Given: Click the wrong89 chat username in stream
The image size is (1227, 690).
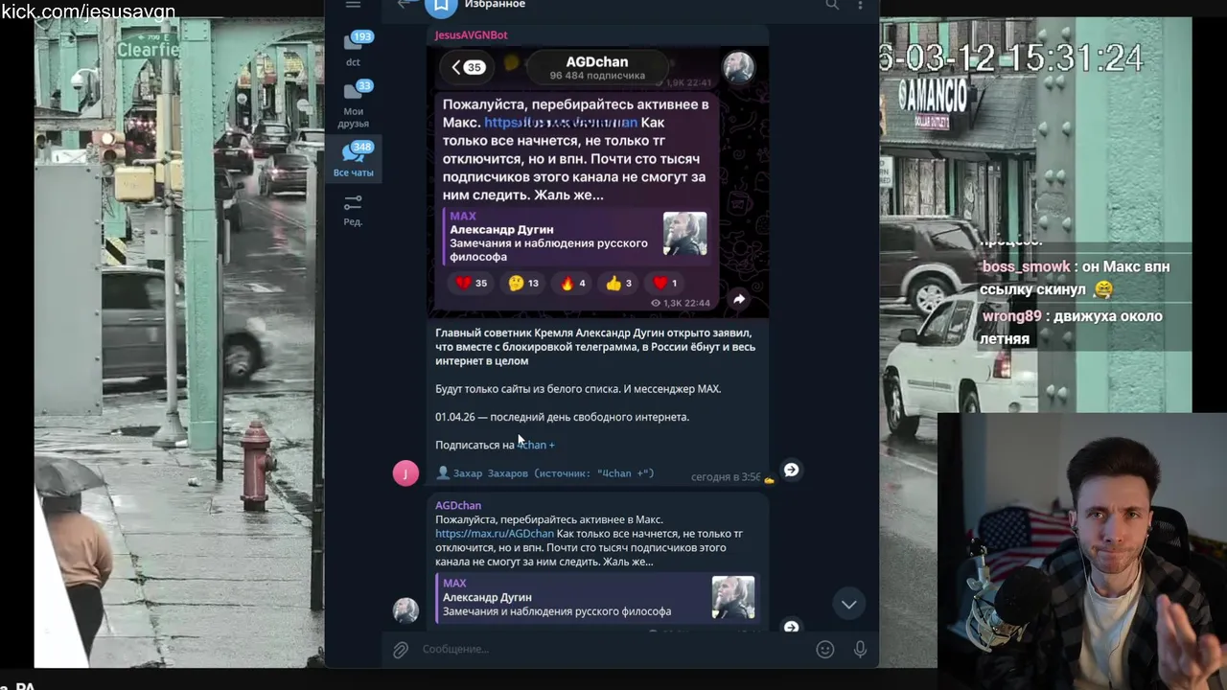Looking at the screenshot, I should pyautogui.click(x=1011, y=316).
